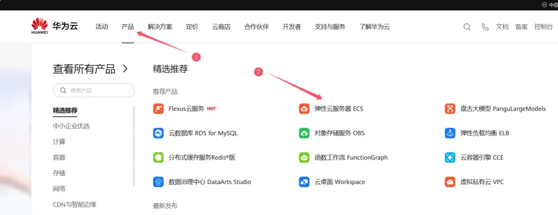Select the 精选推荐 sidebar tab

[x=65, y=111]
